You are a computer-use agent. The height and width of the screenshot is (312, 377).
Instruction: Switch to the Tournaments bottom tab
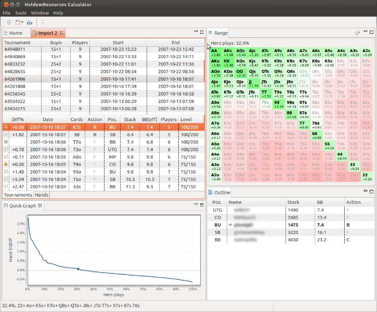(18, 195)
